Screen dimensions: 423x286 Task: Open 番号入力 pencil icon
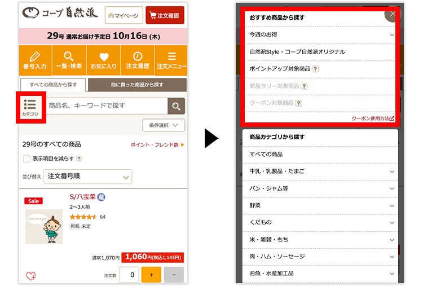35,61
